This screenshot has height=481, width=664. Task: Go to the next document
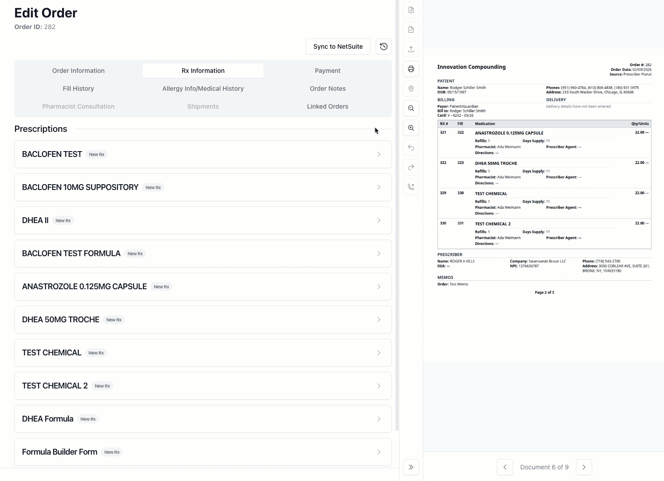(584, 467)
